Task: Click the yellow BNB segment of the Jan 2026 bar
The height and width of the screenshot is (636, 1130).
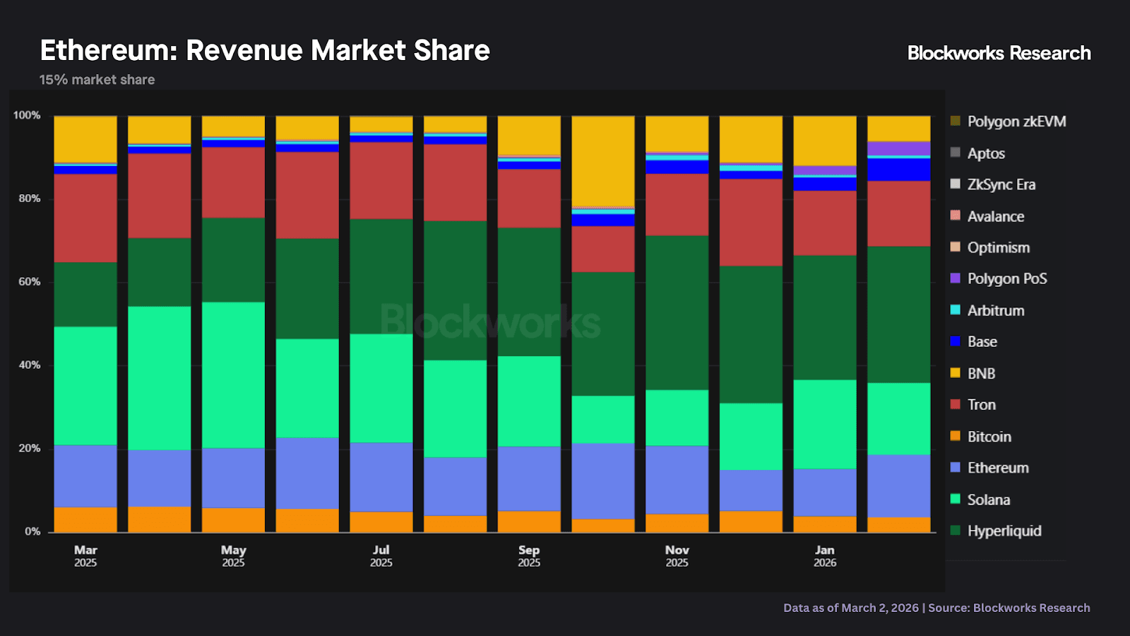Action: pyautogui.click(x=825, y=141)
